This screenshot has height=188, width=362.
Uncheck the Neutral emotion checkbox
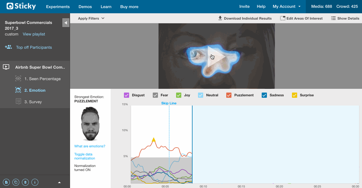point(201,95)
